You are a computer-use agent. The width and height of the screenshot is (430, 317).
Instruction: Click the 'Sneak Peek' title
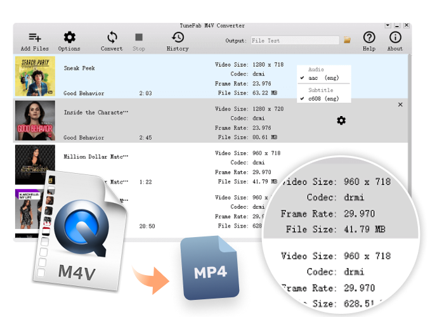(x=79, y=68)
